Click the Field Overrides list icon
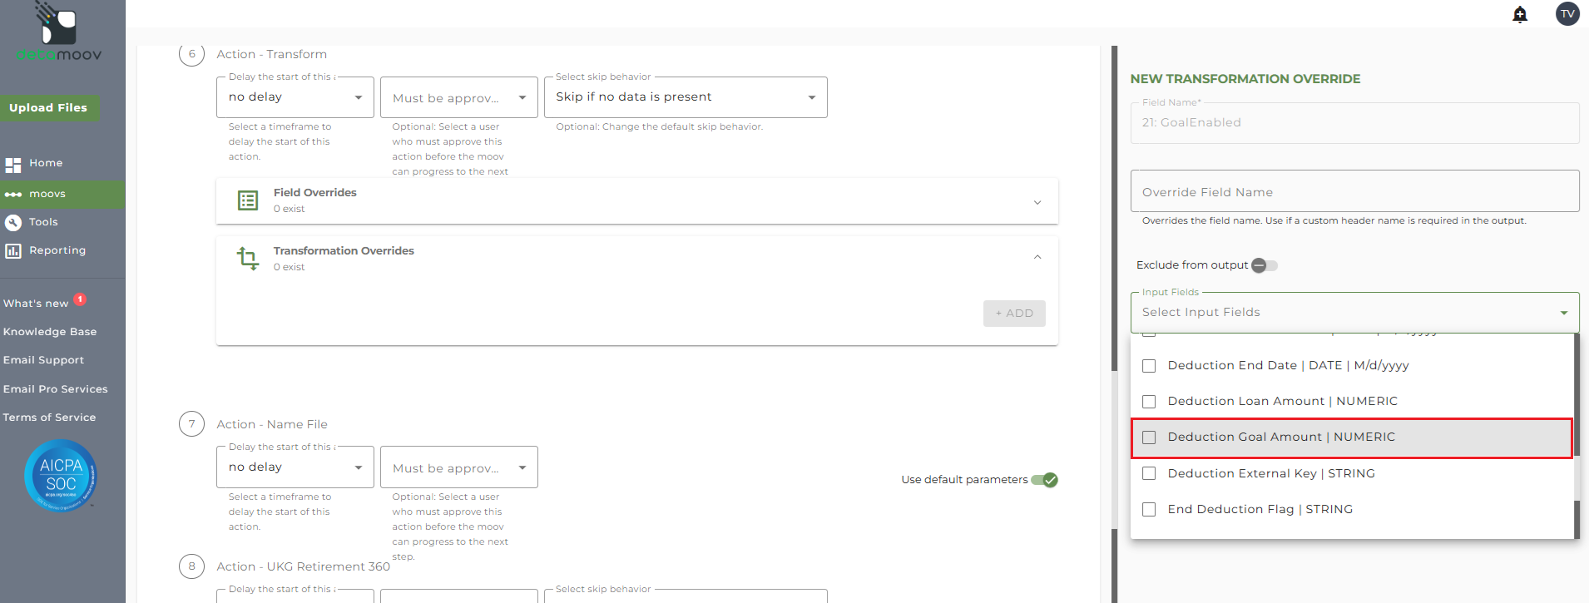 click(248, 200)
